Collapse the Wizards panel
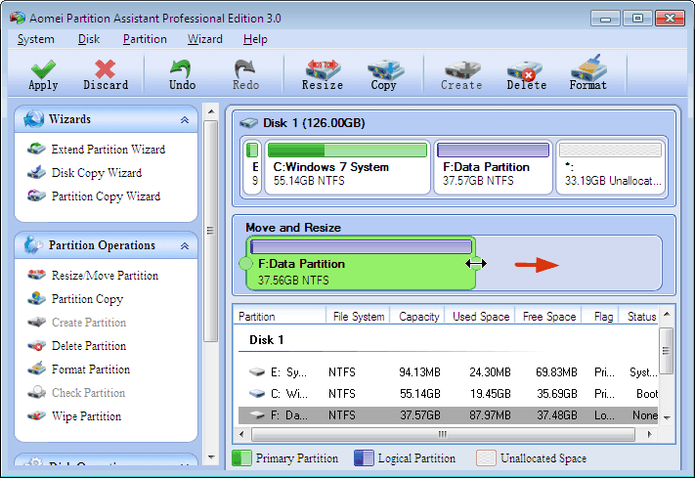 [x=185, y=120]
